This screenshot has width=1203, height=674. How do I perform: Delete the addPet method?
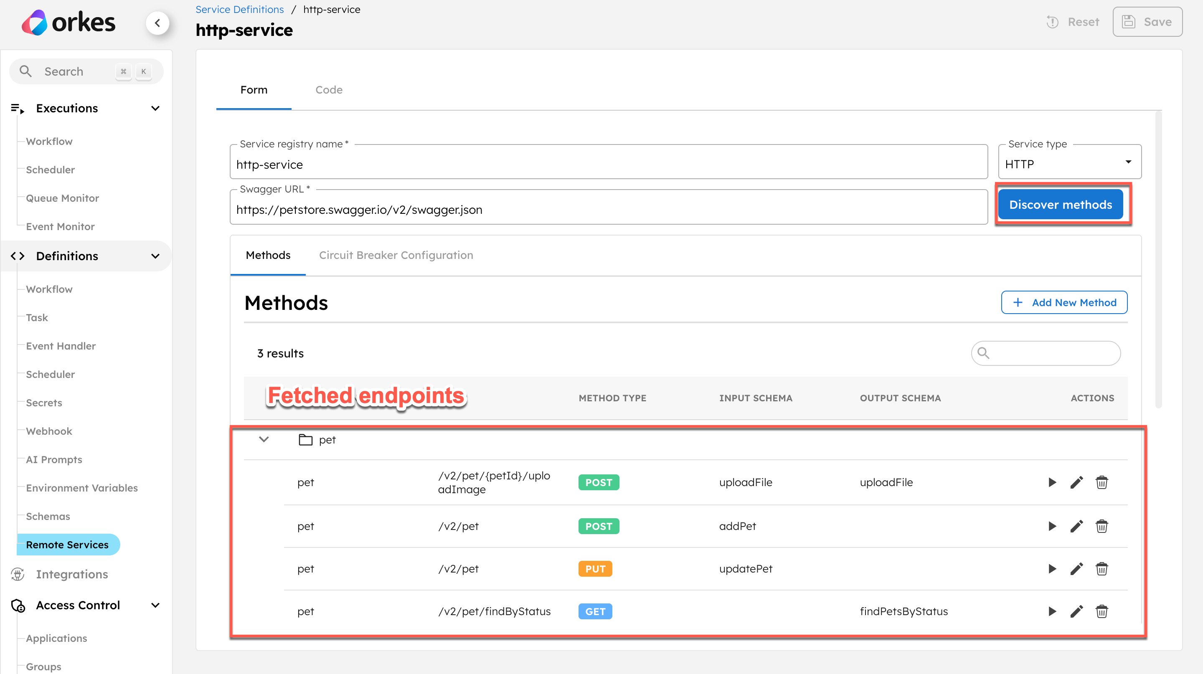[1101, 526]
